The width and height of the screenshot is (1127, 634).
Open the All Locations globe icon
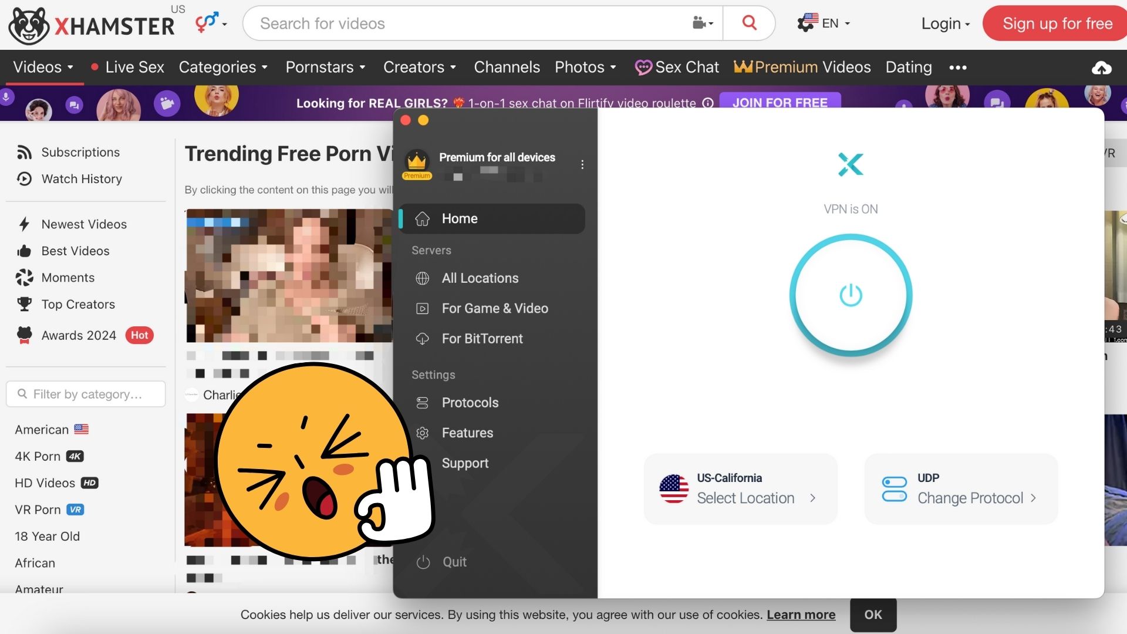tap(422, 278)
